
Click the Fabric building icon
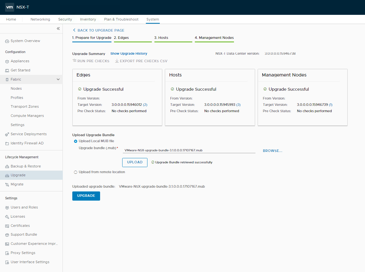point(7,80)
